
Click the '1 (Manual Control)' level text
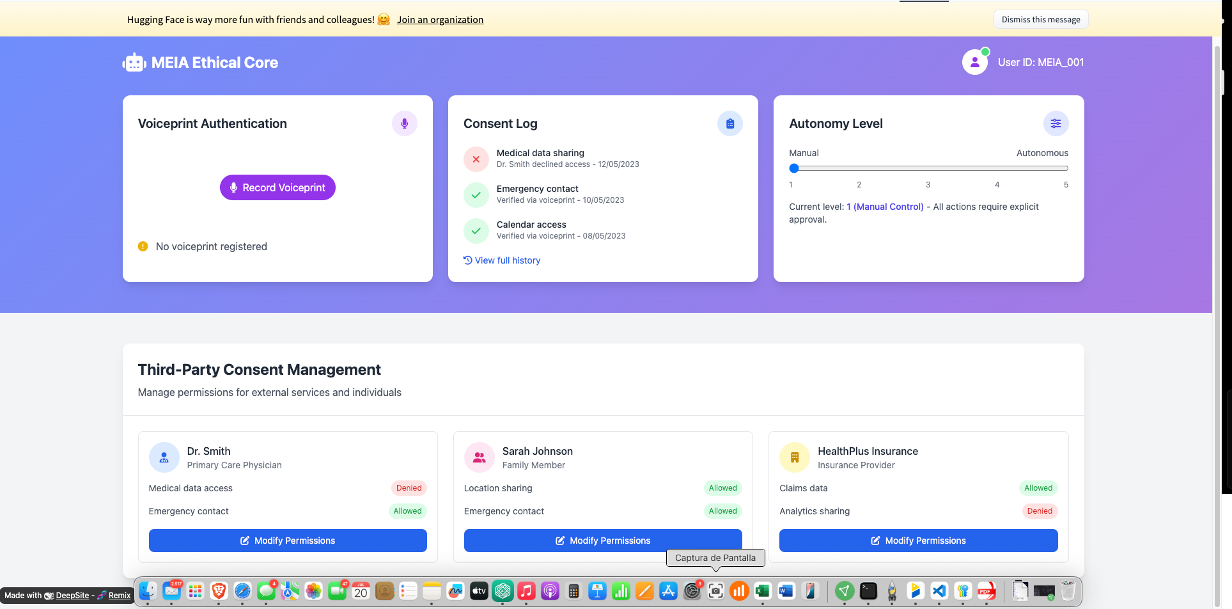click(885, 207)
